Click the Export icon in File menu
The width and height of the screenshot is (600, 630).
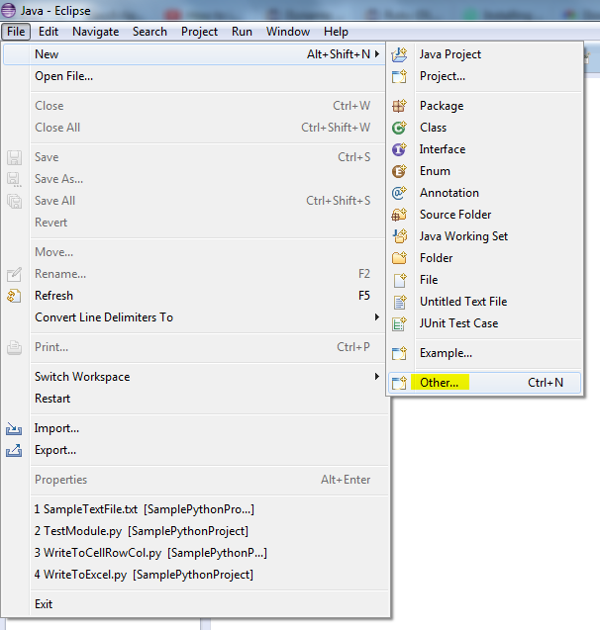pyautogui.click(x=14, y=450)
